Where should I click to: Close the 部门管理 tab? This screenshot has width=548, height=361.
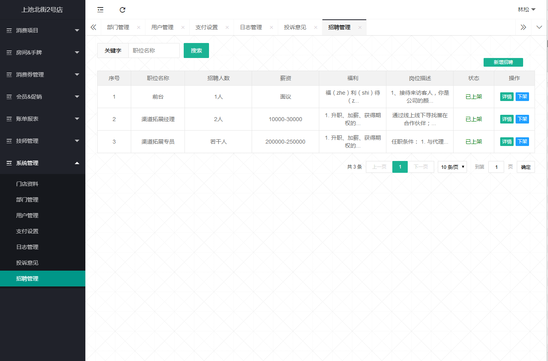tap(139, 28)
